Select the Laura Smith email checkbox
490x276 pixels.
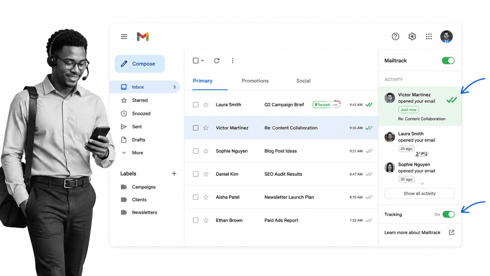click(196, 105)
